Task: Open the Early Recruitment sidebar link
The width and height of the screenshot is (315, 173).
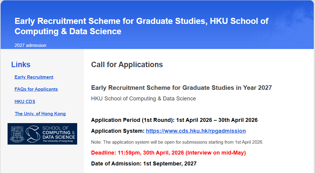Action: tap(34, 77)
